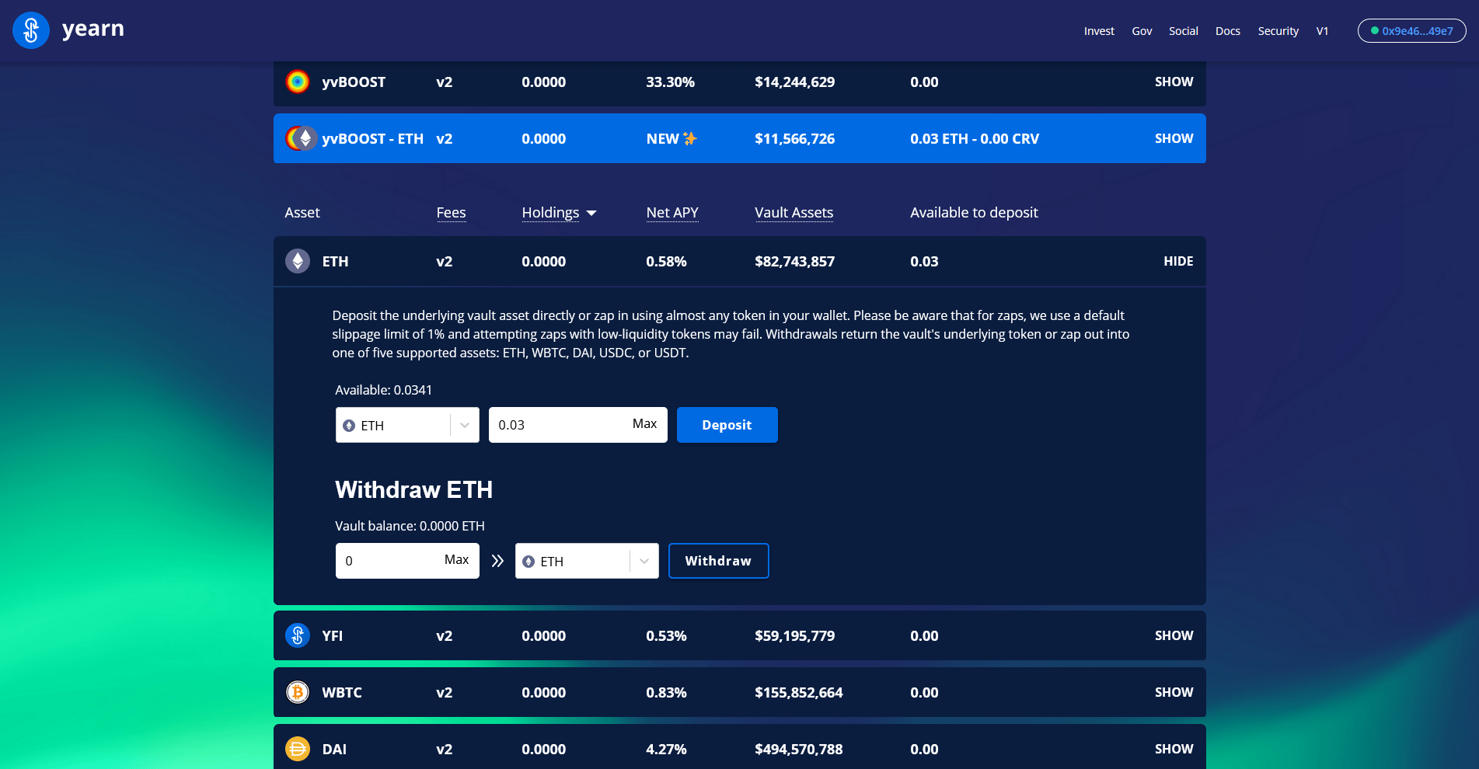1479x769 pixels.
Task: Go to the Security page
Action: point(1278,31)
